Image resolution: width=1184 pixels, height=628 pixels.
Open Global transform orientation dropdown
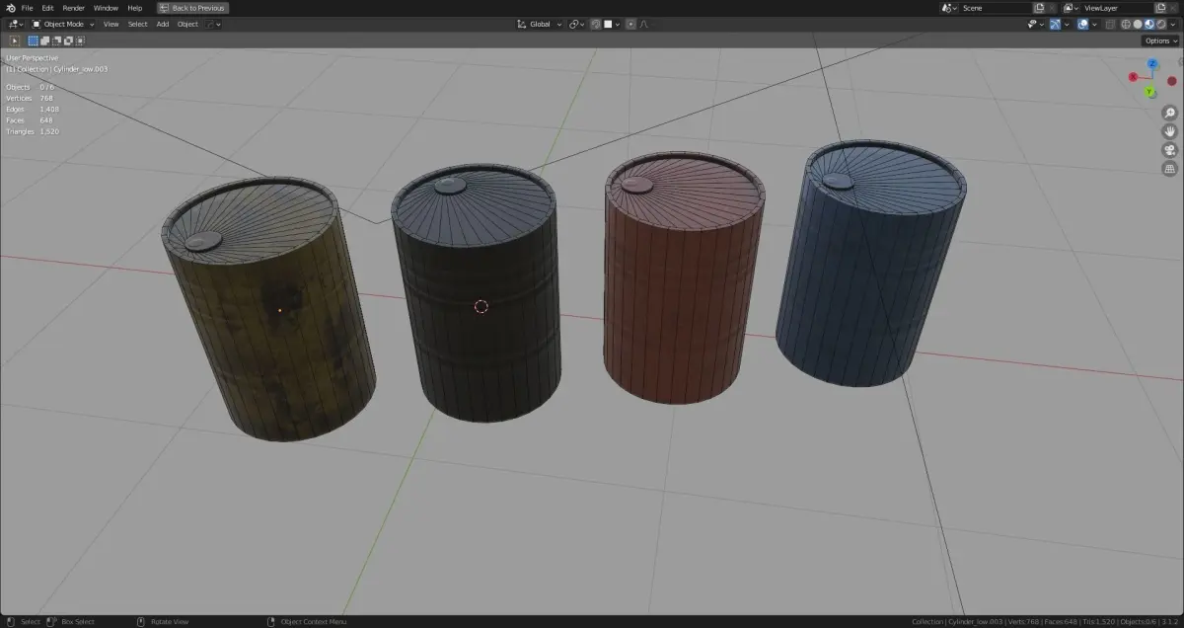[x=540, y=24]
